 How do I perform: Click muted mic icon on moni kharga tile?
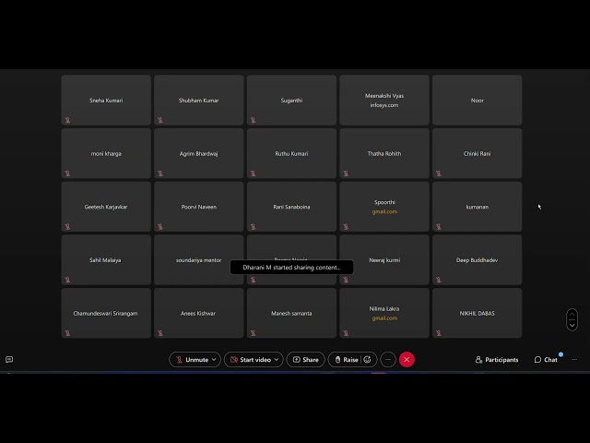coord(67,174)
